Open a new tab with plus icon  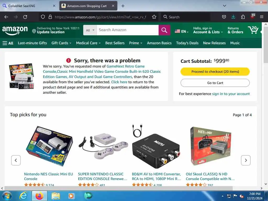[123, 6]
